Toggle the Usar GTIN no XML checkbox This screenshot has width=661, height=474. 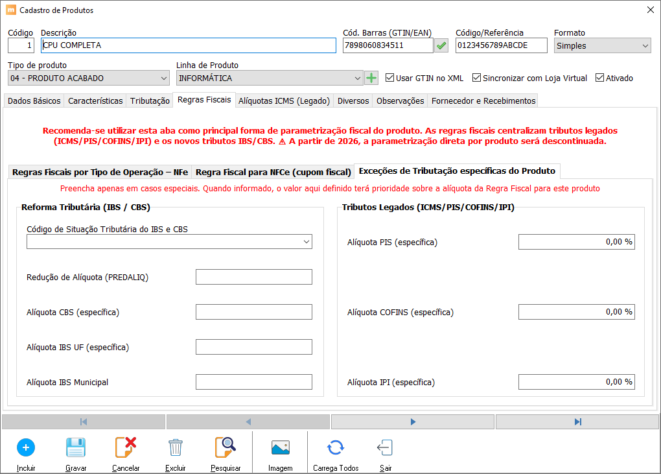pos(389,78)
